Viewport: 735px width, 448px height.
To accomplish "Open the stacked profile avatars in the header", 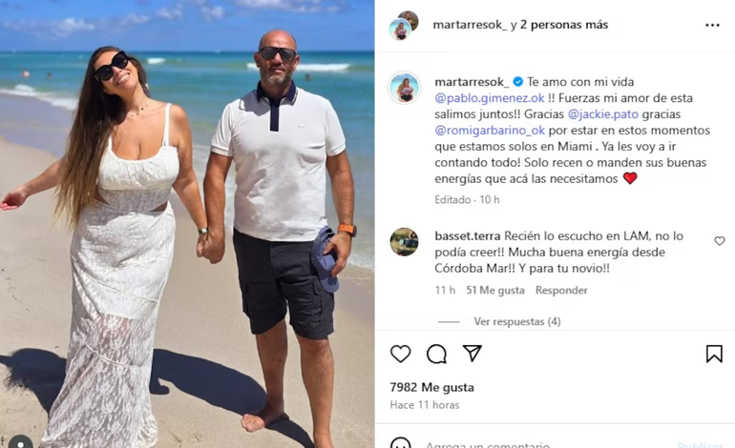I will (403, 26).
